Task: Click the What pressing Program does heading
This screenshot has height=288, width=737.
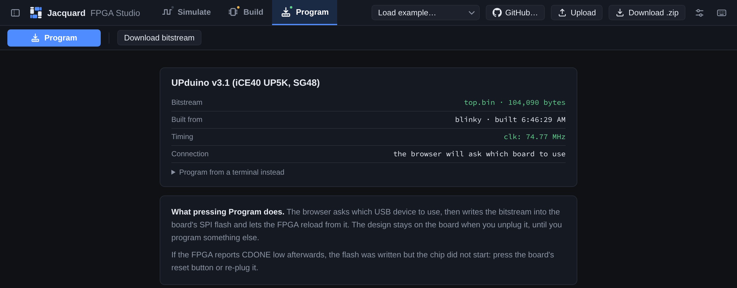Action: pyautogui.click(x=228, y=212)
